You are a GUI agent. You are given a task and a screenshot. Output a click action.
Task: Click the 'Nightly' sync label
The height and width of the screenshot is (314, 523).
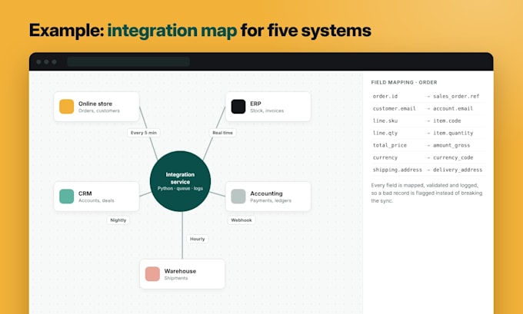click(118, 220)
